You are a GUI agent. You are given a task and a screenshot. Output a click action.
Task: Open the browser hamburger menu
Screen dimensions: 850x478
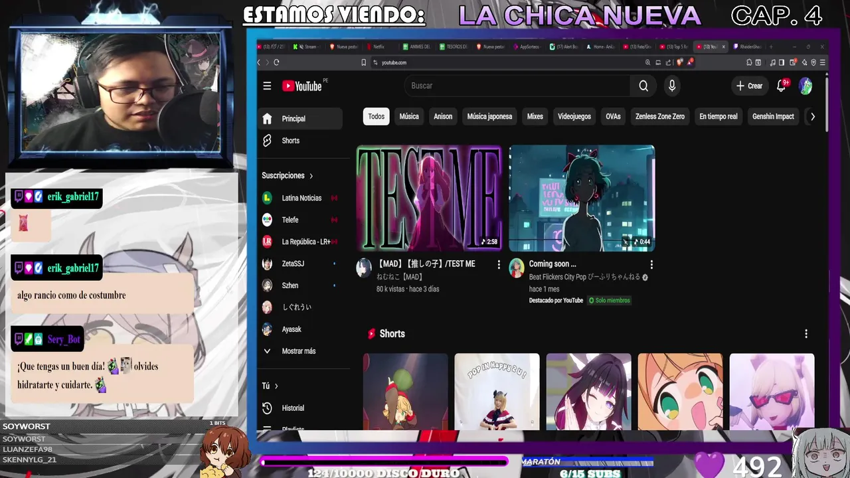[x=823, y=62]
